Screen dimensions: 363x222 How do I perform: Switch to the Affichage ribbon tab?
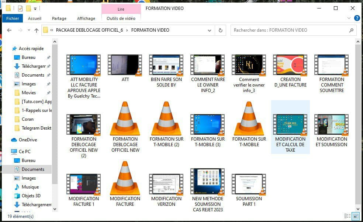[x=86, y=18]
